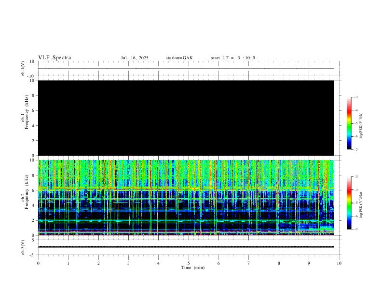Click the upper colorbar "log(PSD)(V²/Hz)" label

click(361, 125)
